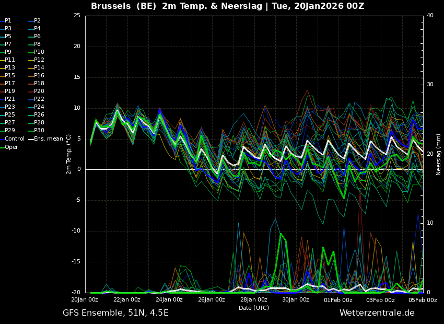Screen dimensions: 444x324
Task: Click the 20Jan 00z axis tick label
Action: click(85, 299)
